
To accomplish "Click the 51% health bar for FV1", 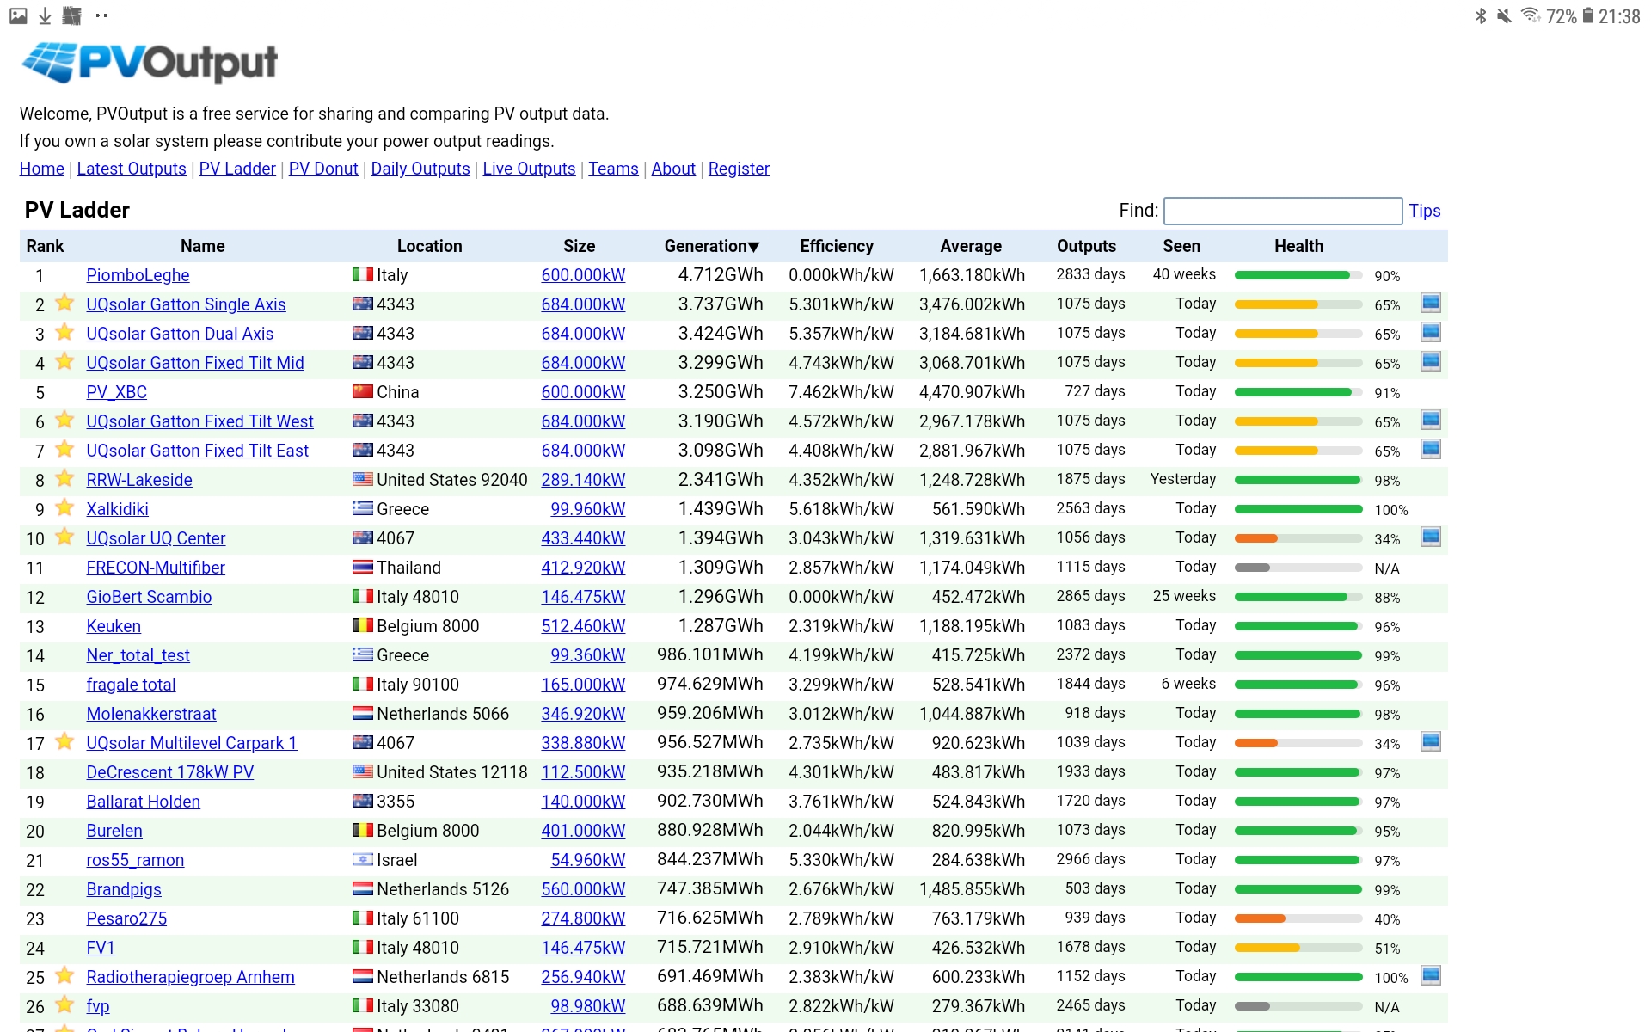I will [1298, 948].
